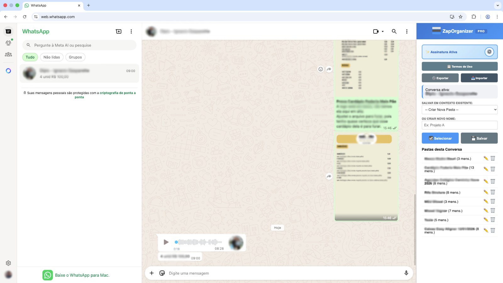
Task: Start a video call from the chat header
Action: point(375,31)
